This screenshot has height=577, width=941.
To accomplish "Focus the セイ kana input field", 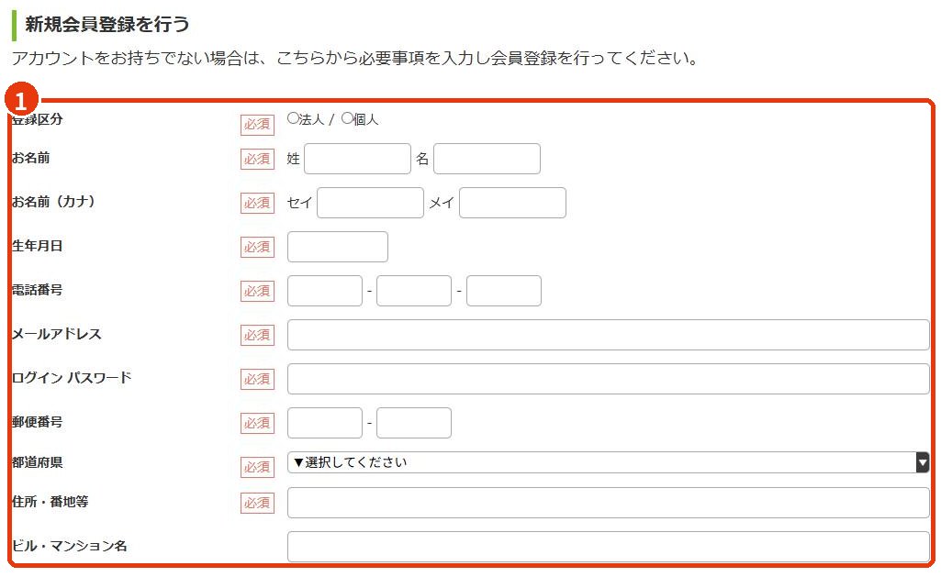I will 370,203.
